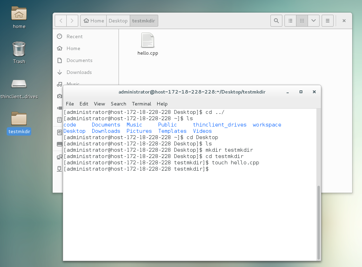This screenshot has height=267, width=362.
Task: Open the Terminal menu in the menu bar
Action: (x=141, y=104)
